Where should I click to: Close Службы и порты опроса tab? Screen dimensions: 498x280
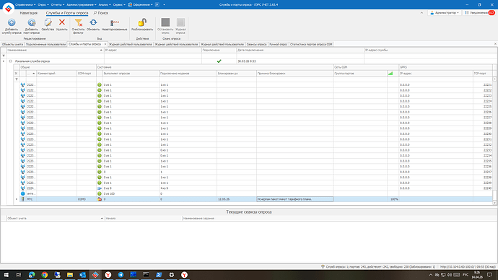tap(105, 44)
